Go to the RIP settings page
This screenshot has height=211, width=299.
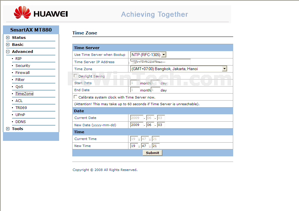(18, 59)
